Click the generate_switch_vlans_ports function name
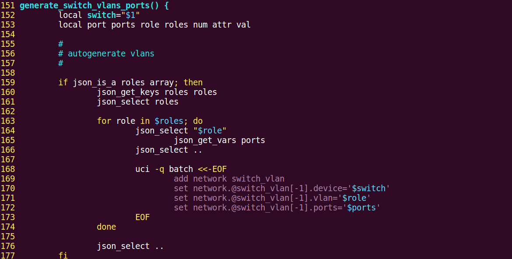 (87, 6)
